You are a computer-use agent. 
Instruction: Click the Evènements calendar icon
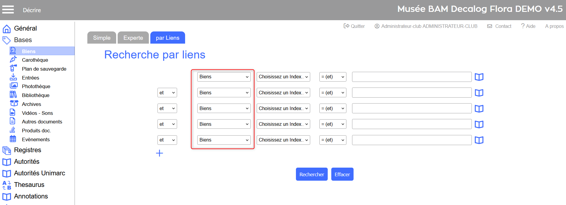point(13,139)
